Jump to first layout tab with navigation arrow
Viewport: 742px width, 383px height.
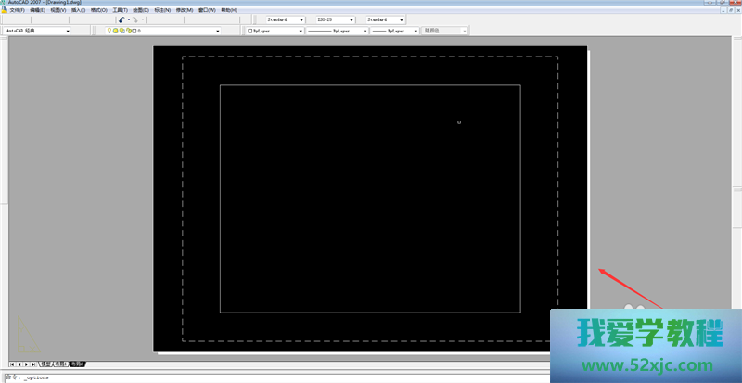pos(12,364)
